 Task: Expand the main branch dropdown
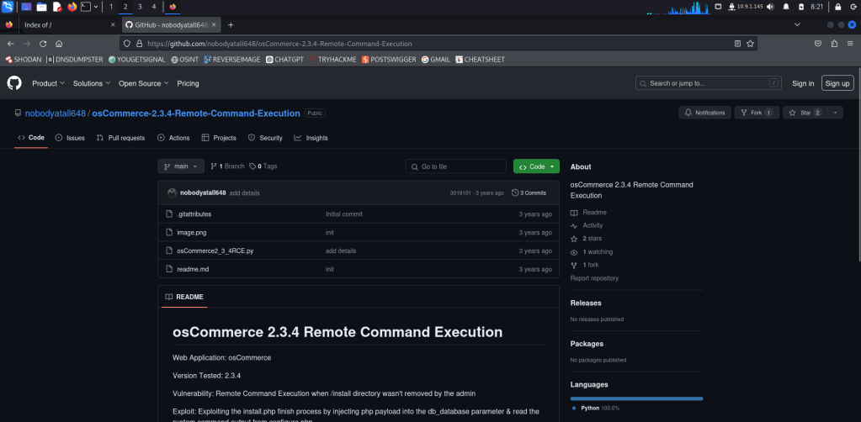181,166
